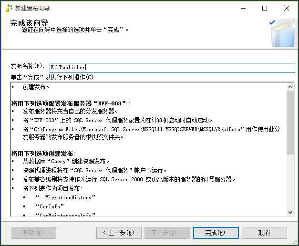
Task: Click the greyed-out 下一步(N) button
Action: tap(167, 233)
